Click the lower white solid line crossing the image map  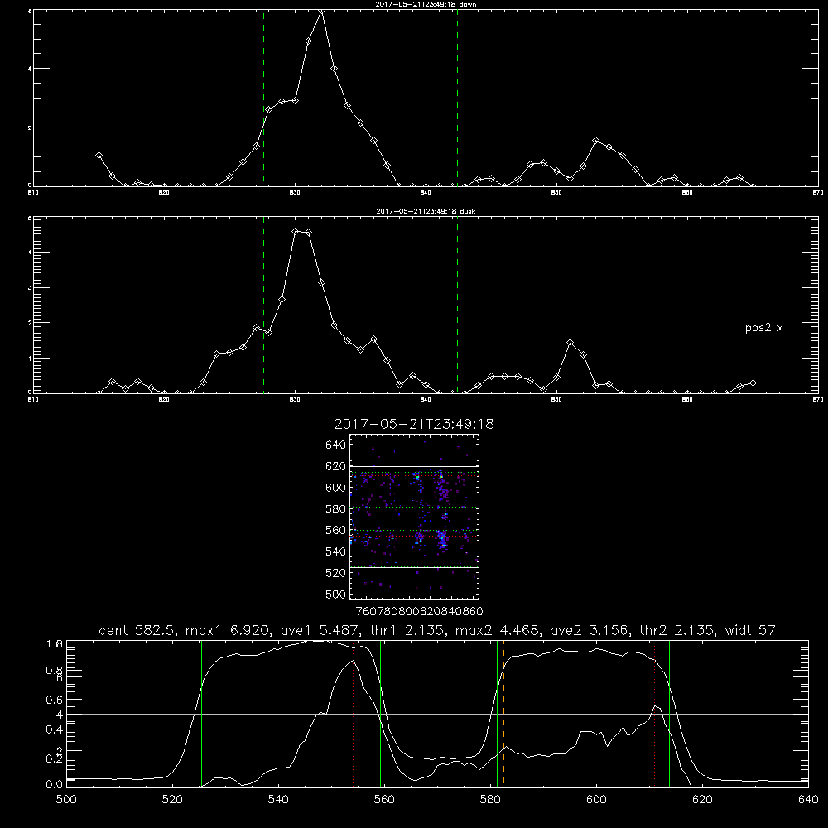415,567
